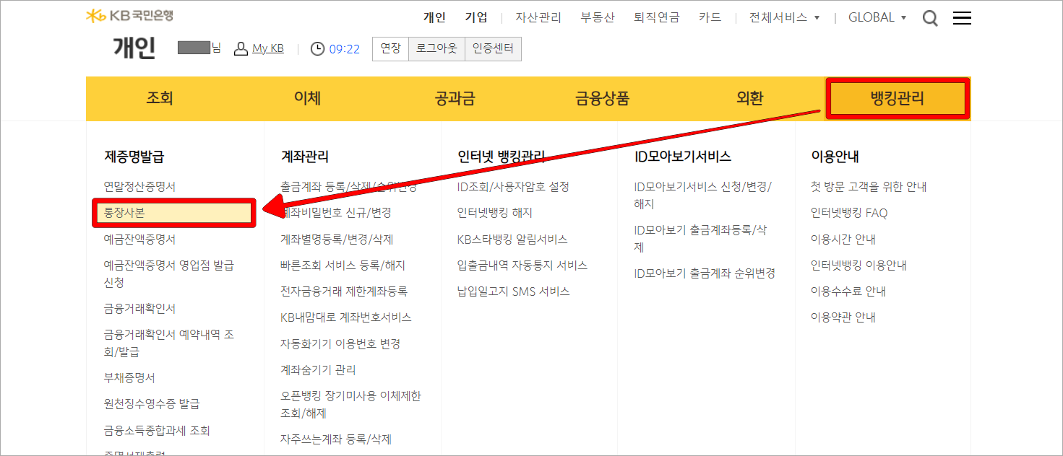Click 금융거래확인서 예약내역 조회/발급
Screen dimensions: 1063x456
(x=169, y=343)
